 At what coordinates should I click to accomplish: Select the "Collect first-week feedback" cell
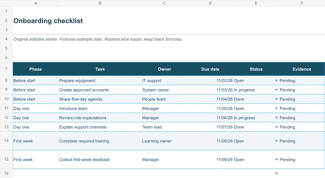coord(100,160)
